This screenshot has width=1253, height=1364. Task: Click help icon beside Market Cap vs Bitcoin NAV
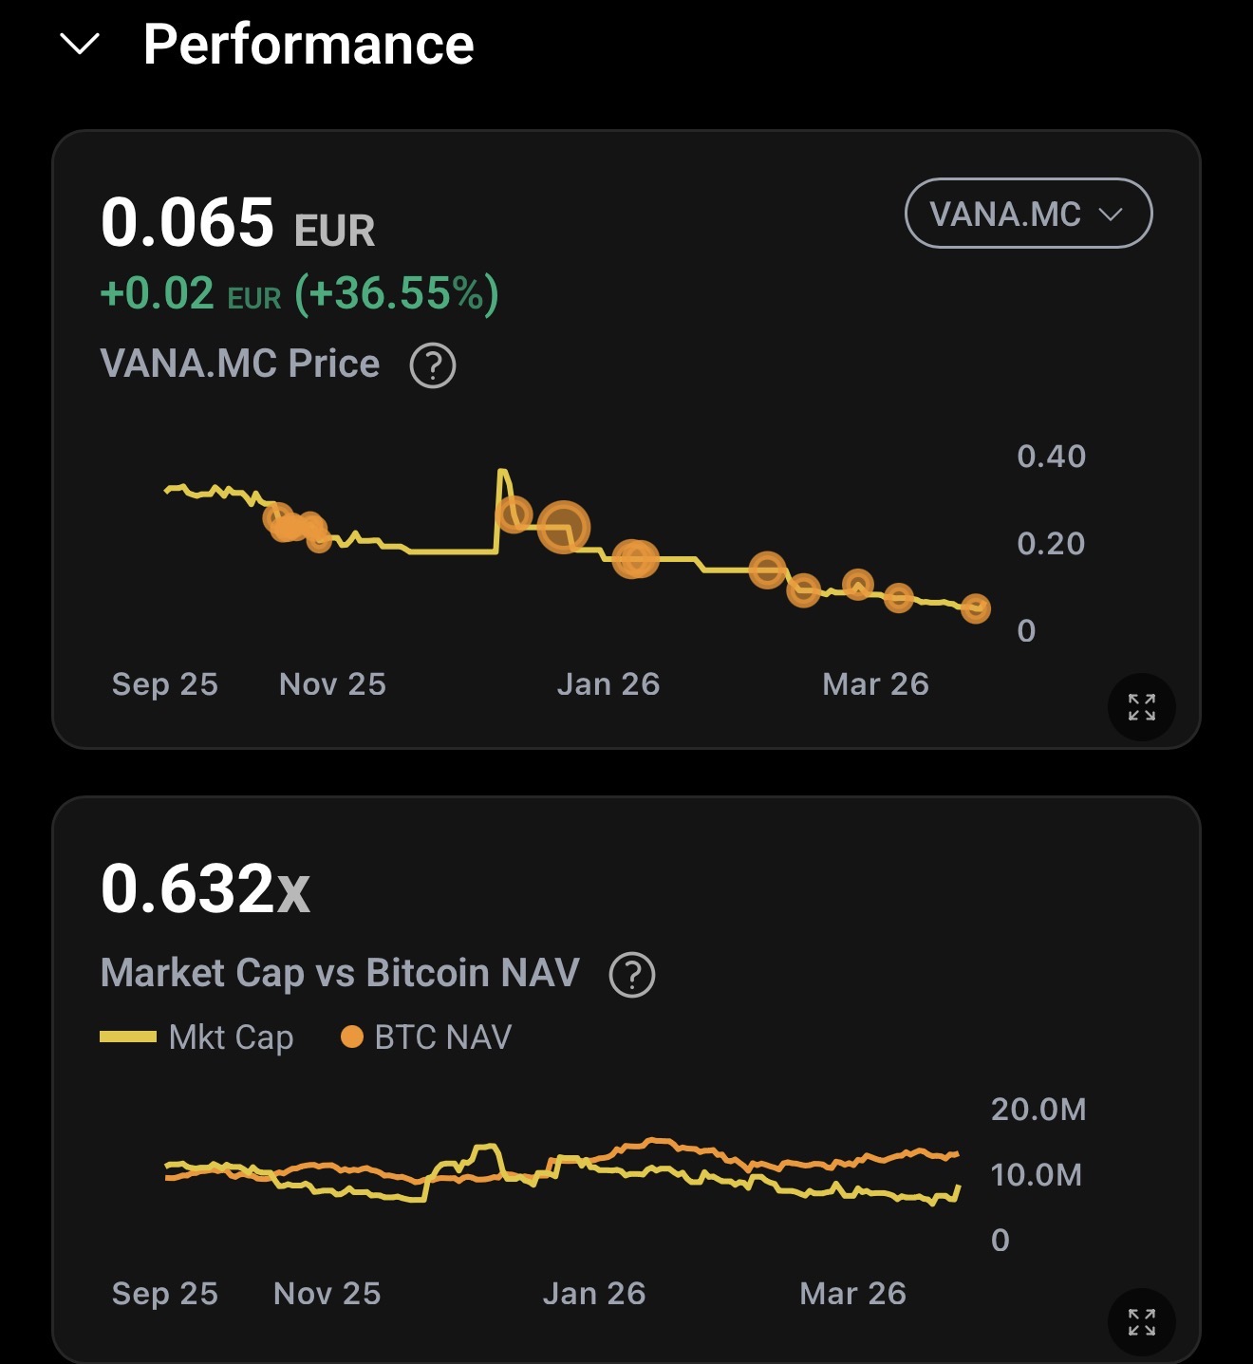(632, 975)
